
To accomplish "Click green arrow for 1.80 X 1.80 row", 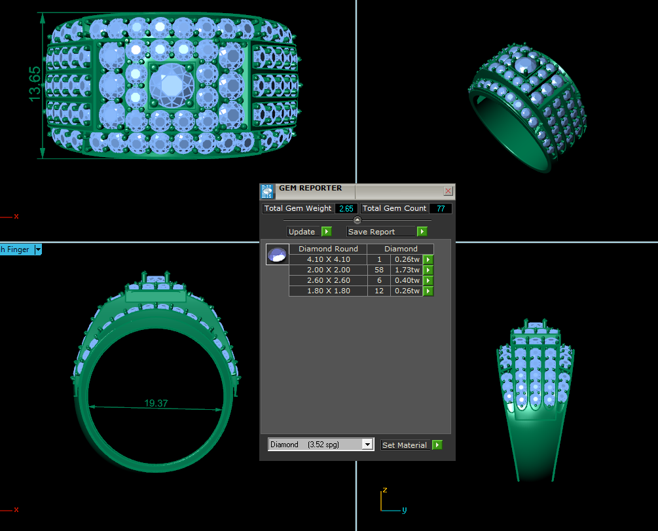I will (x=428, y=291).
